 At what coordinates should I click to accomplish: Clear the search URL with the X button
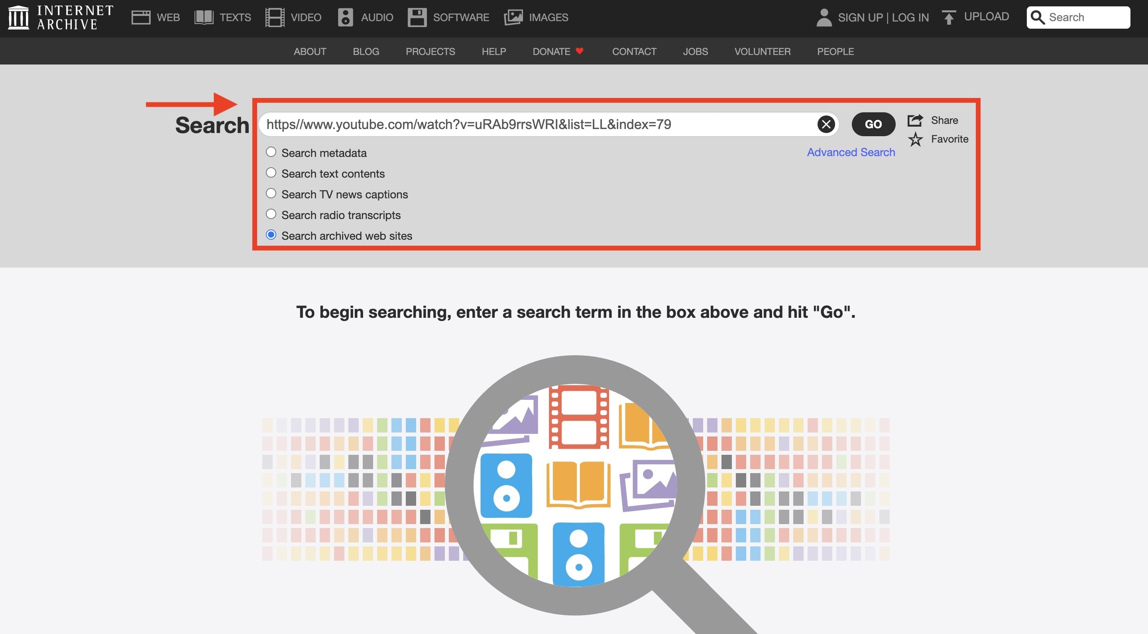[x=826, y=124]
